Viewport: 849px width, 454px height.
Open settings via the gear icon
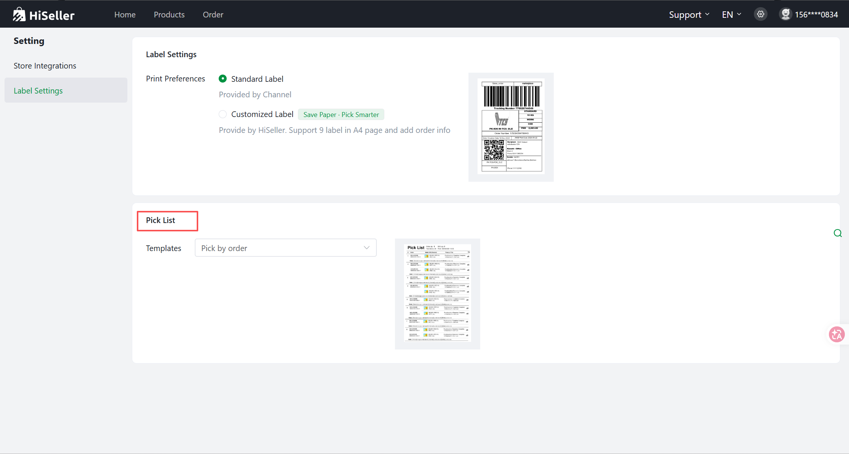[760, 14]
